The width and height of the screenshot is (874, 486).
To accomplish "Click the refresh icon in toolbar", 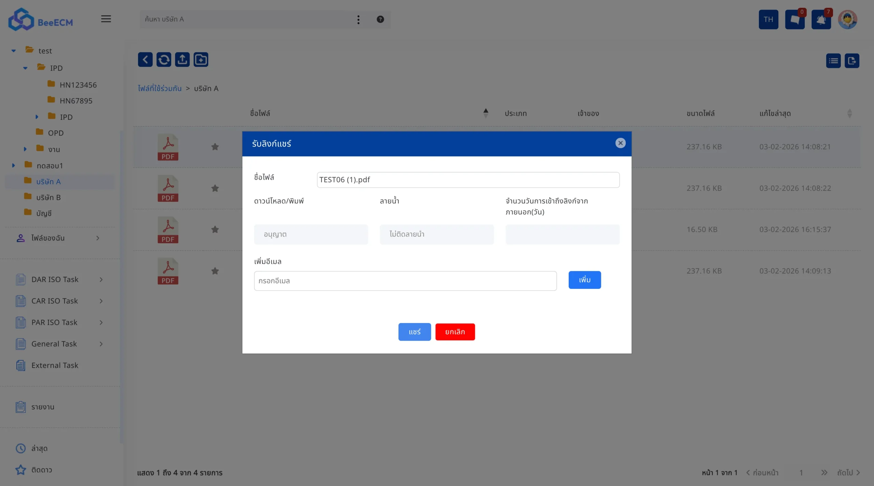I will point(164,60).
